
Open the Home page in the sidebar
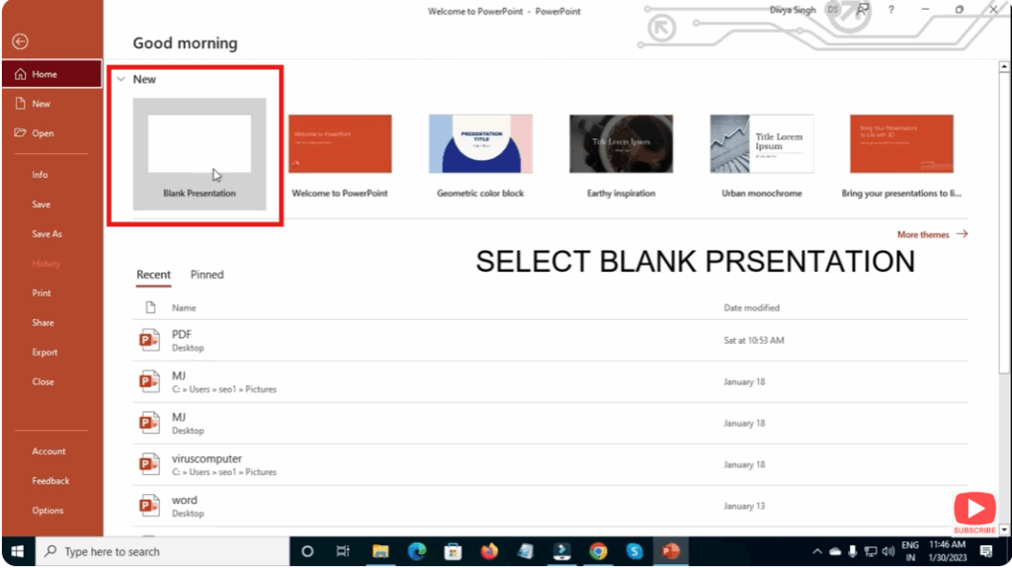[51, 74]
